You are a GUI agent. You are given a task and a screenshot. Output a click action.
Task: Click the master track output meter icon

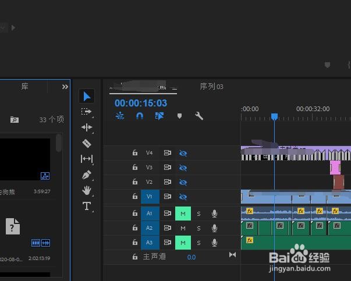[x=233, y=255]
